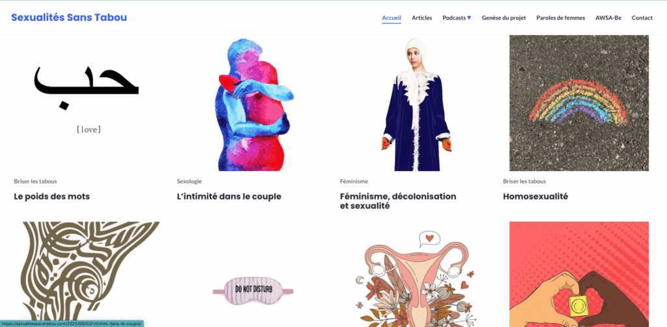Open Féminisme, décolonisation et sexualité article
The width and height of the screenshot is (667, 327).
coord(398,202)
